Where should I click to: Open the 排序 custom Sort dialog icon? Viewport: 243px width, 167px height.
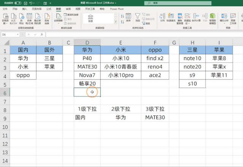point(128,18)
